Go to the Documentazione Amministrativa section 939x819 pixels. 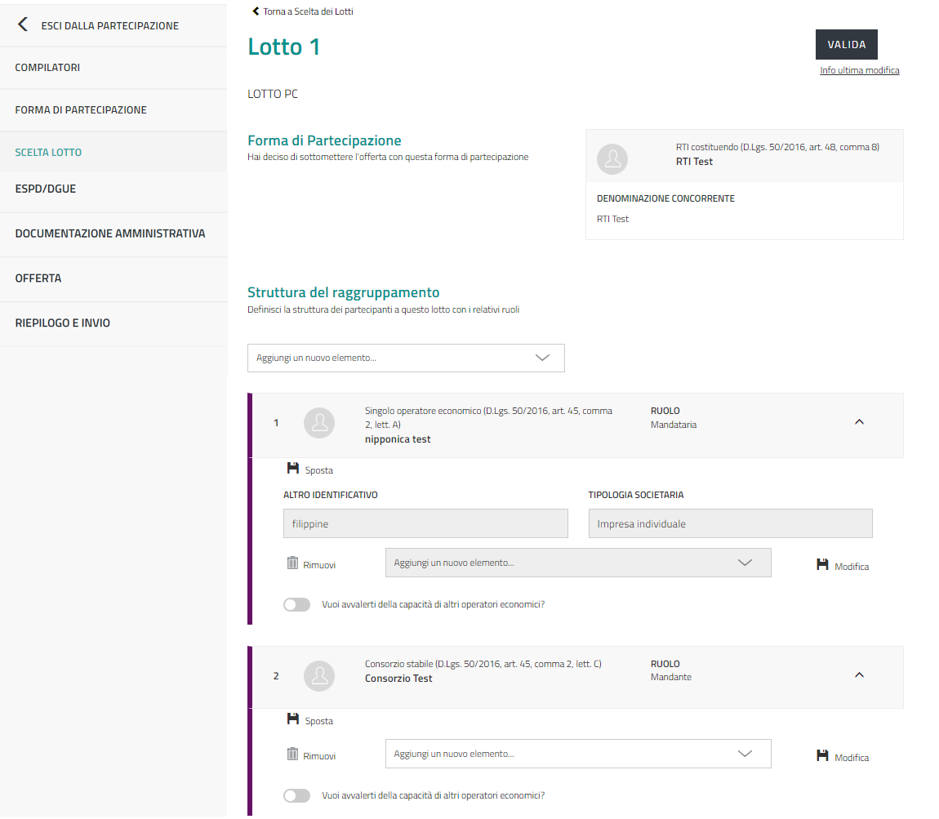coord(110,234)
